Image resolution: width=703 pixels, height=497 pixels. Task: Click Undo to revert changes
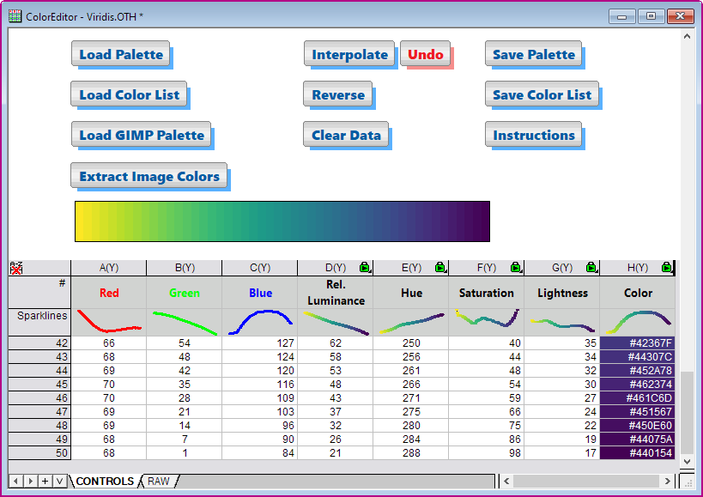point(426,54)
